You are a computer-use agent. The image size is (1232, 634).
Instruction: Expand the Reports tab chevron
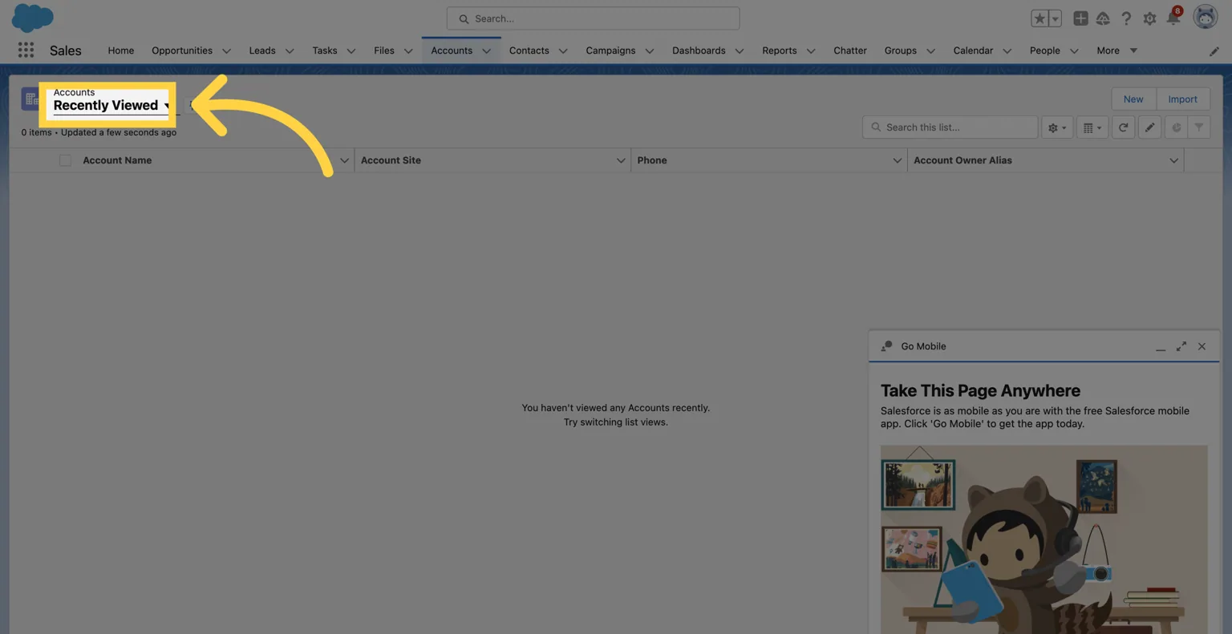[x=811, y=50]
